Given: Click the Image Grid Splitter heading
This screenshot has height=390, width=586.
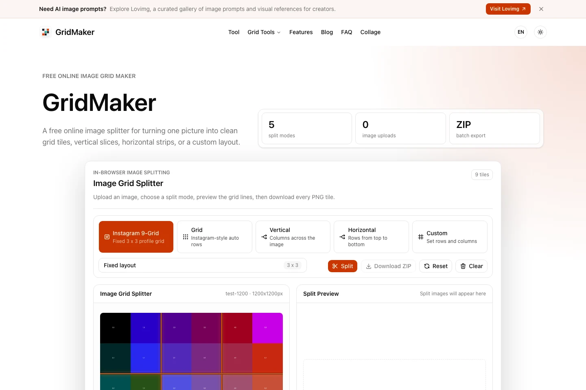Looking at the screenshot, I should tap(128, 183).
